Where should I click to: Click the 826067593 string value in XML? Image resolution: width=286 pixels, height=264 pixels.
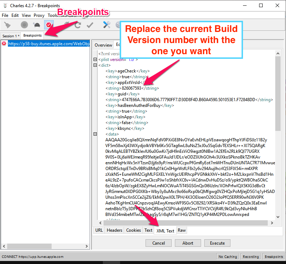pyautogui.click(x=132, y=88)
